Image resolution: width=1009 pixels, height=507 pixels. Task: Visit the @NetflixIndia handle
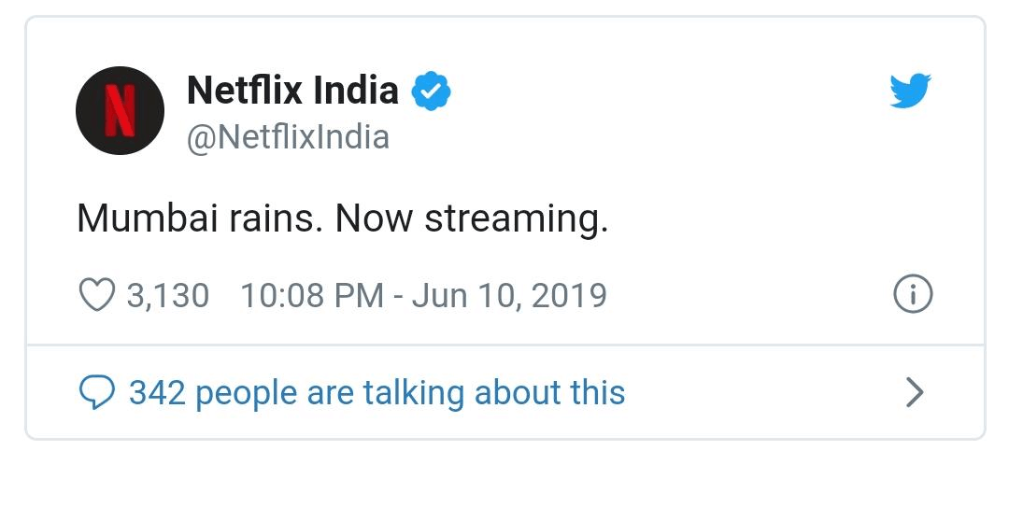pos(289,137)
